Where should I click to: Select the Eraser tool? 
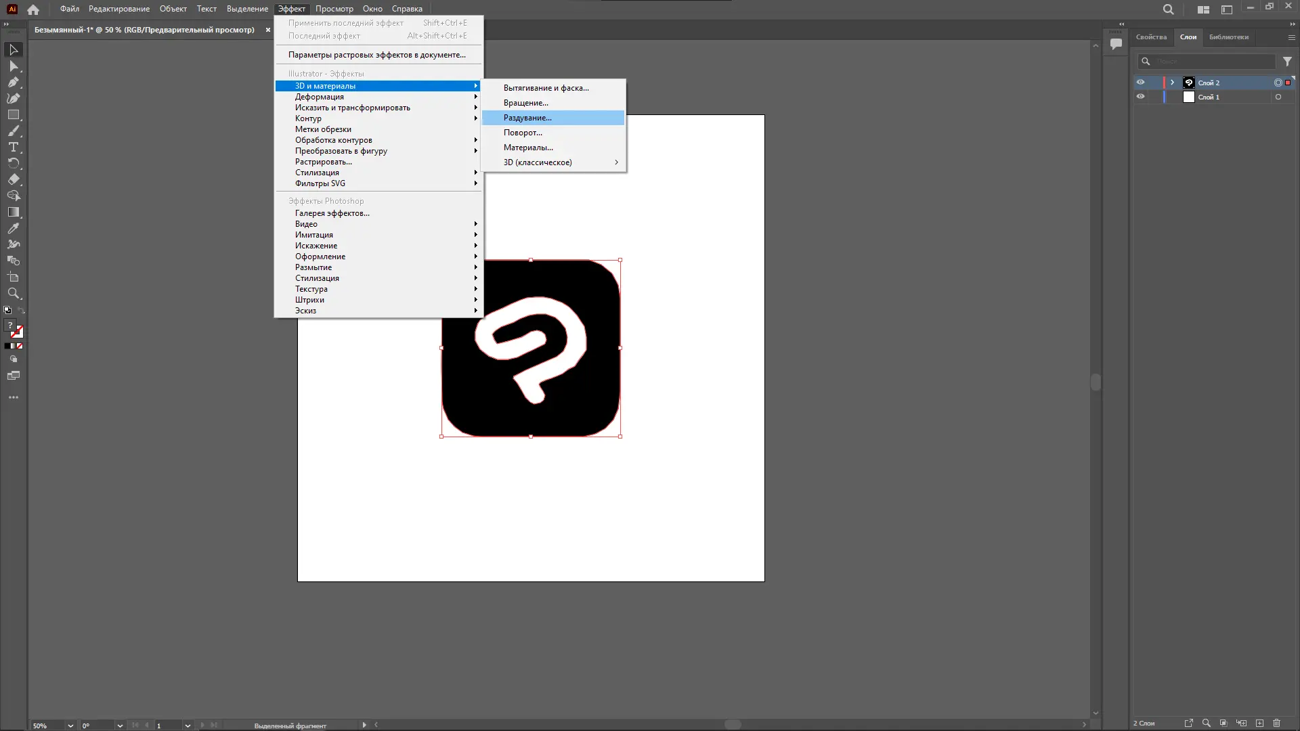[x=13, y=179]
